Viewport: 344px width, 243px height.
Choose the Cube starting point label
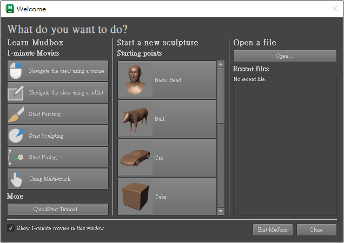click(160, 197)
